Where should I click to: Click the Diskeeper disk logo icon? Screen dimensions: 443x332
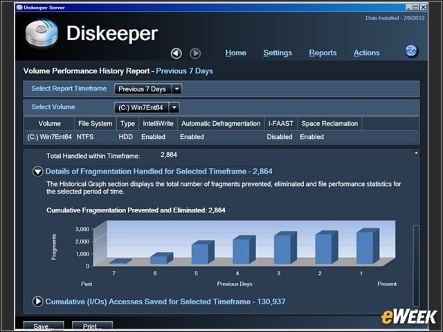(42, 33)
